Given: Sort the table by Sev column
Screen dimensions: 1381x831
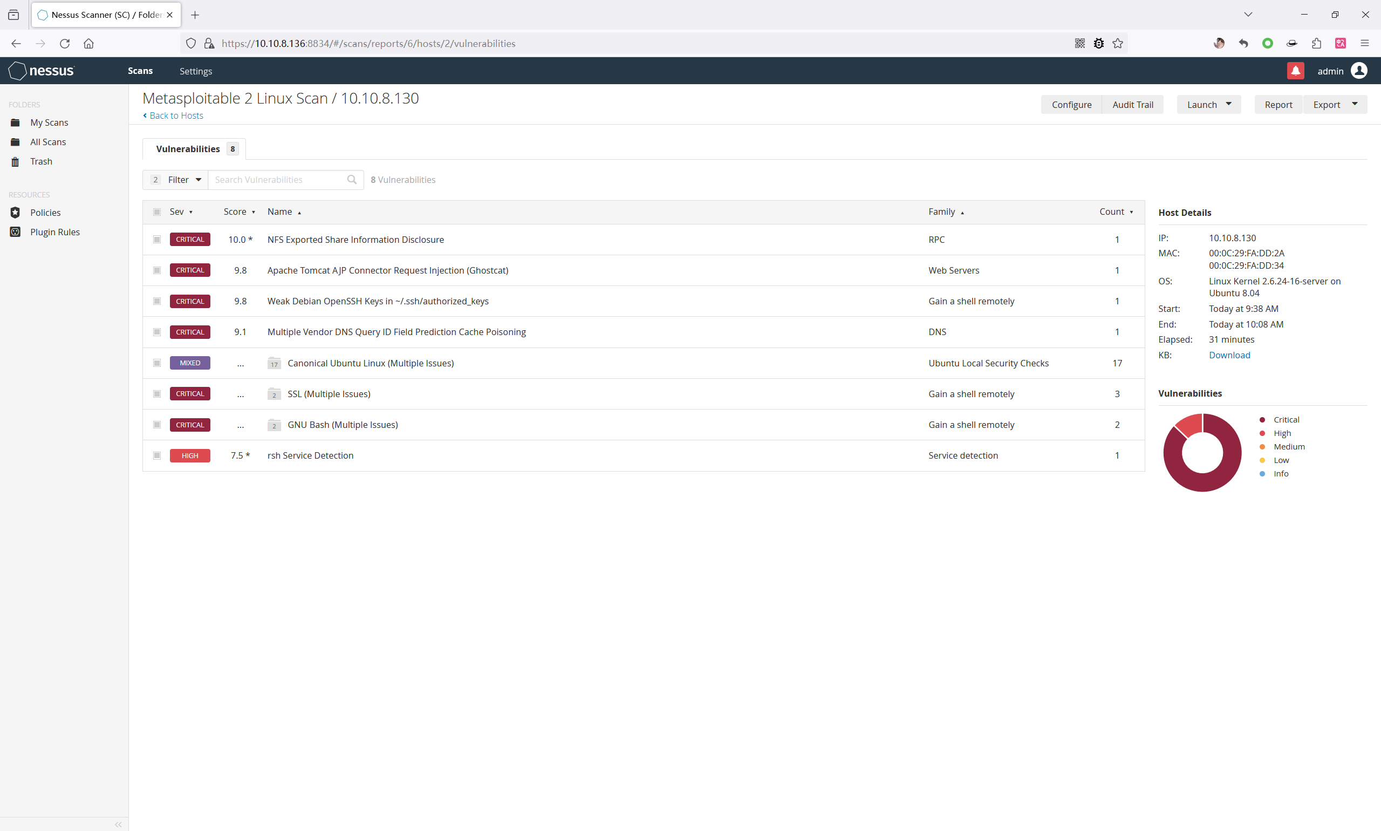Looking at the screenshot, I should tap(181, 212).
